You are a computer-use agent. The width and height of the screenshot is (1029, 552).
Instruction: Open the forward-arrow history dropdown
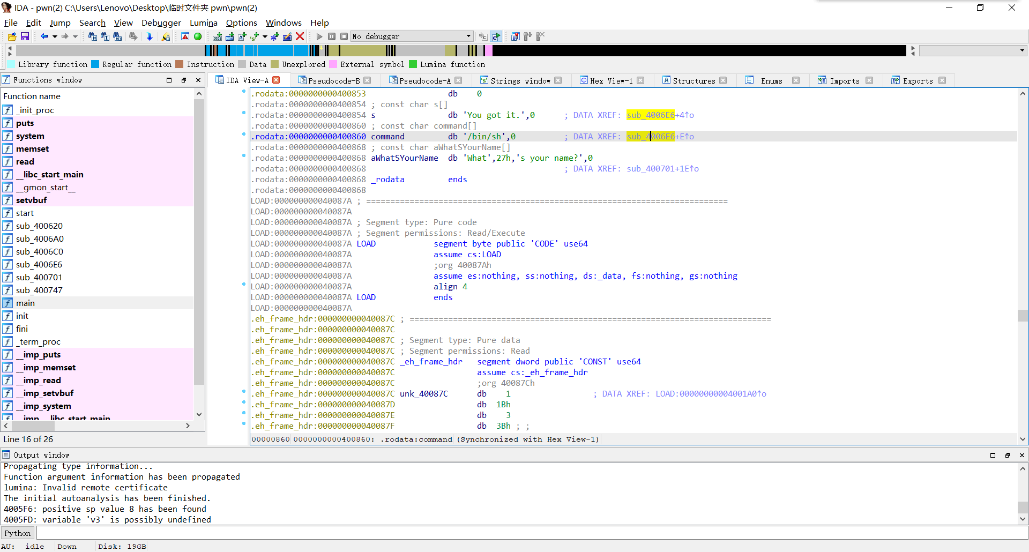coord(75,36)
